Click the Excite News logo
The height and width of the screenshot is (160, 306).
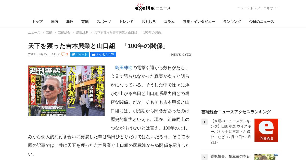[x=153, y=7]
